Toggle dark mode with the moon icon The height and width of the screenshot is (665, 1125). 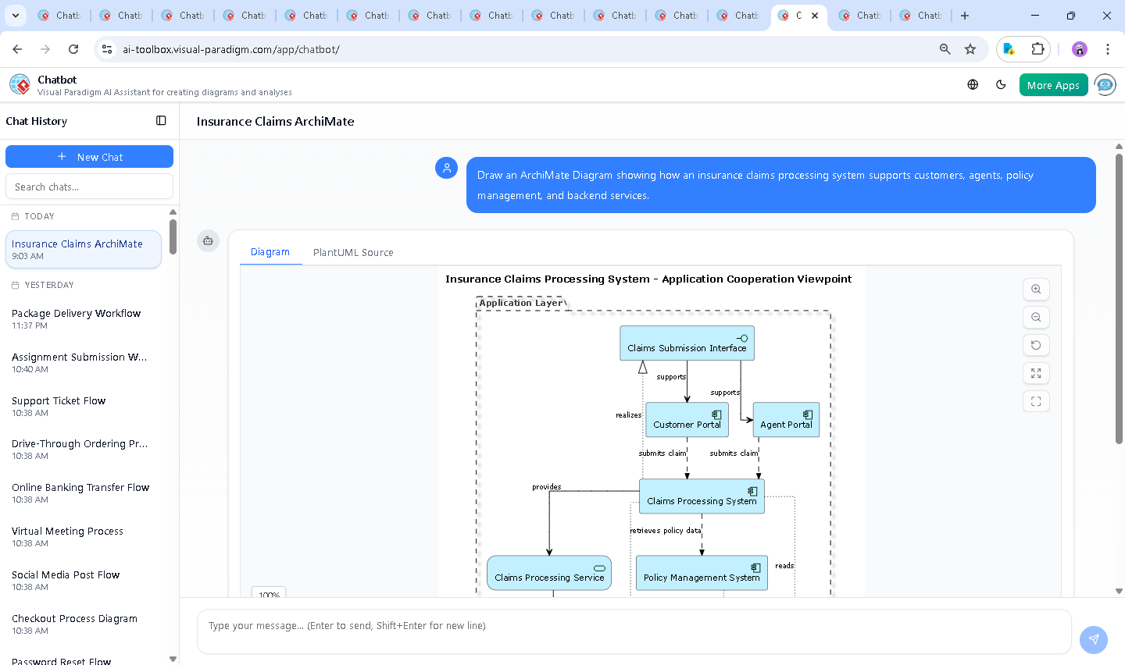point(1001,84)
